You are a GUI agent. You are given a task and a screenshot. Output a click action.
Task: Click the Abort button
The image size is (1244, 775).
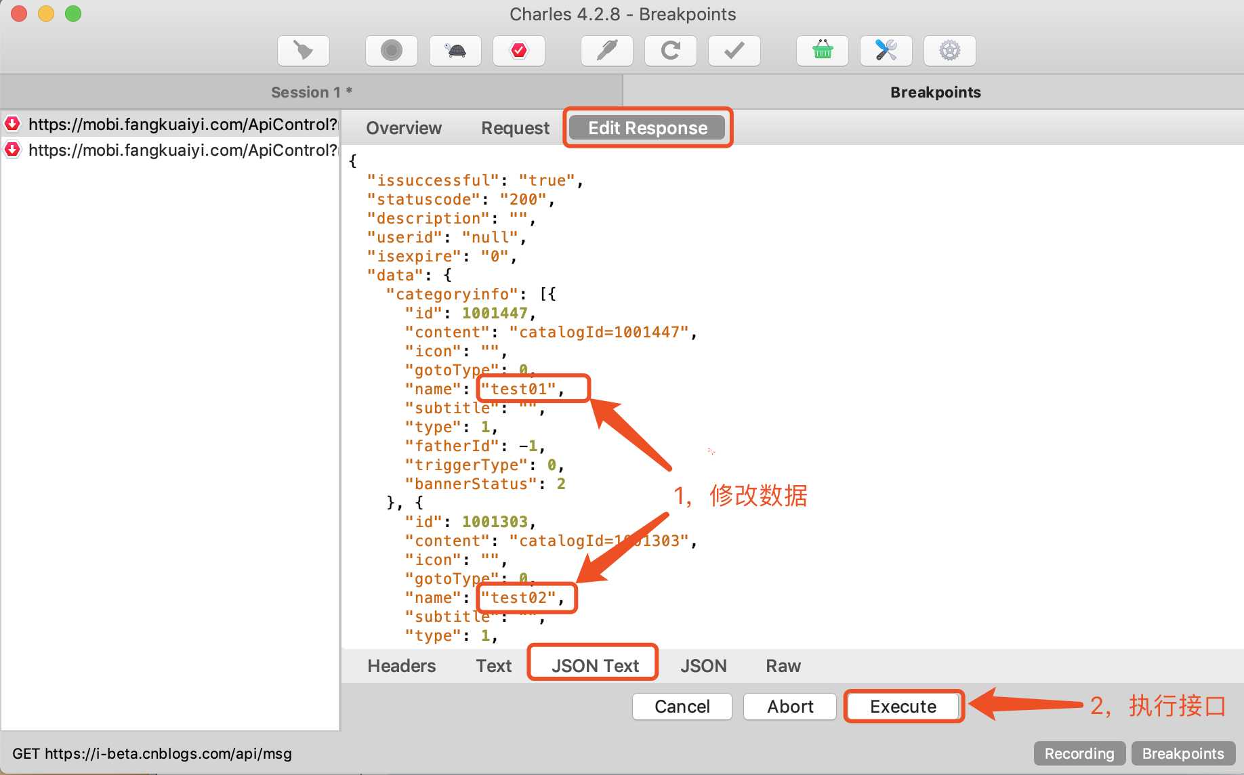[x=790, y=707]
